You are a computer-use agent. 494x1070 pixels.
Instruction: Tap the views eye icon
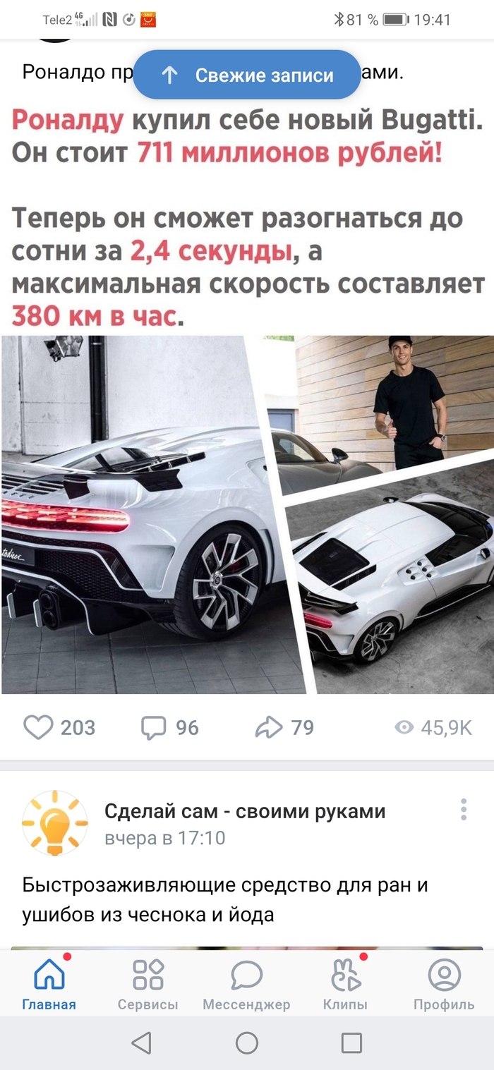tap(404, 727)
